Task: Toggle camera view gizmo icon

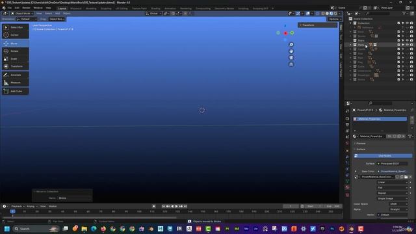Action: tap(291, 58)
